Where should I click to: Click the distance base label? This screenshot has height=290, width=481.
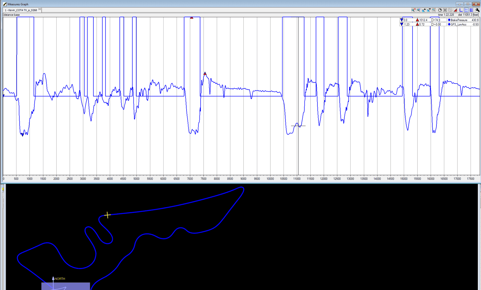pyautogui.click(x=12, y=15)
